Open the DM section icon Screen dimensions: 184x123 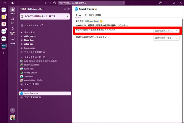click(13, 19)
